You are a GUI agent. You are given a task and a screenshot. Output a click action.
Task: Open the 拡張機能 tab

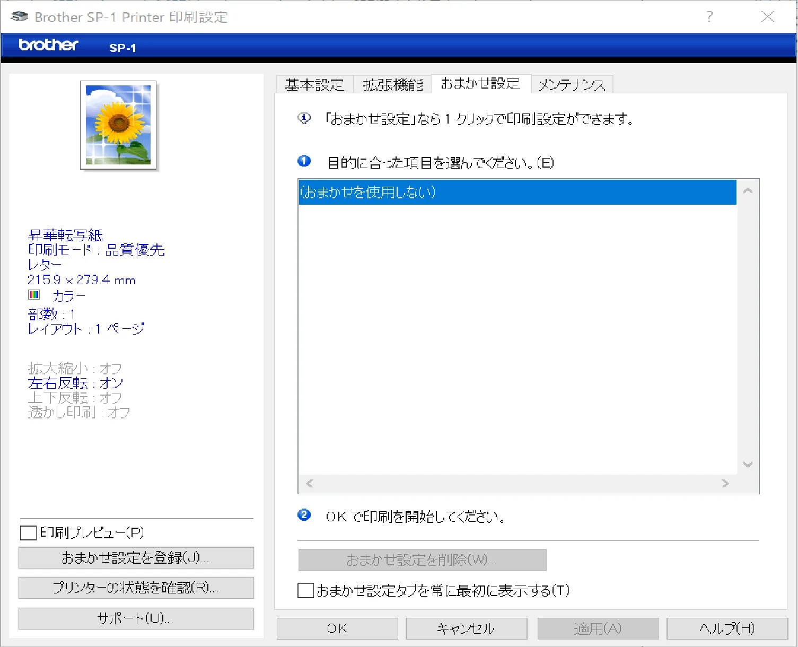pyautogui.click(x=393, y=85)
